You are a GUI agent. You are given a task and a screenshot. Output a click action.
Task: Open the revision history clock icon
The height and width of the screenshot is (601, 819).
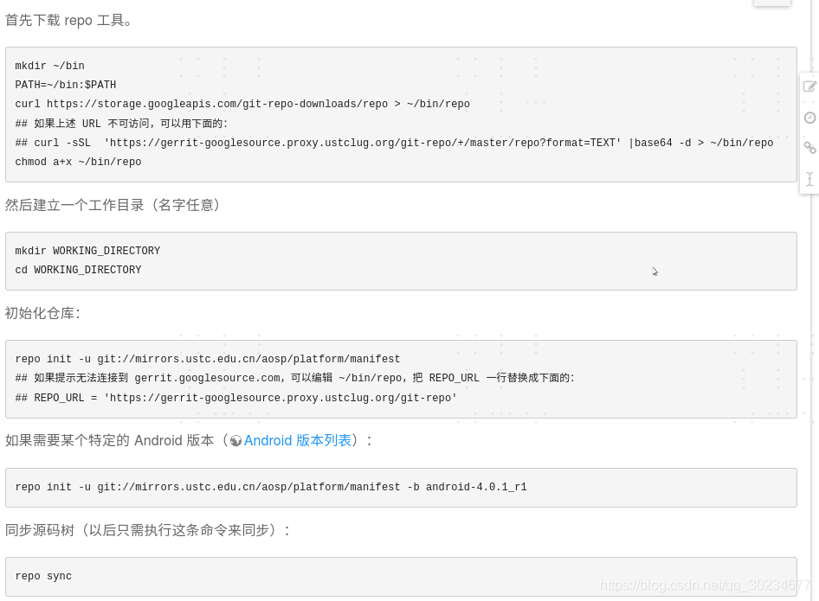click(x=809, y=118)
